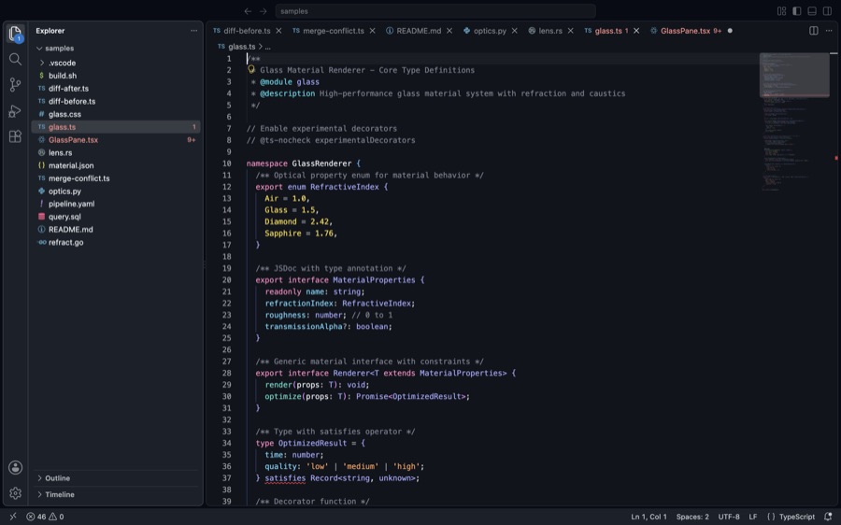Open GlassPane.tsx in the Explorer

117,140
